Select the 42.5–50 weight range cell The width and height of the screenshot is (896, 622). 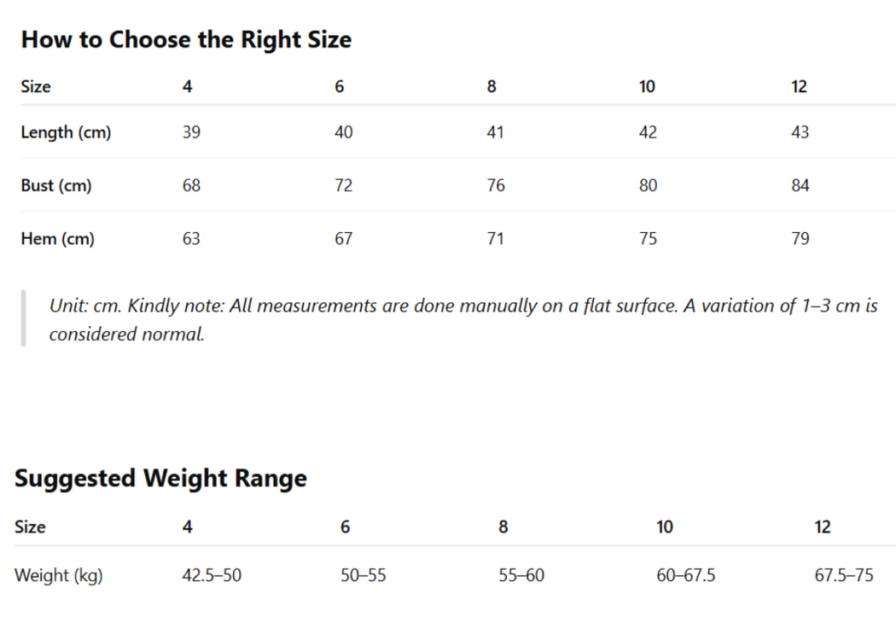click(x=212, y=575)
